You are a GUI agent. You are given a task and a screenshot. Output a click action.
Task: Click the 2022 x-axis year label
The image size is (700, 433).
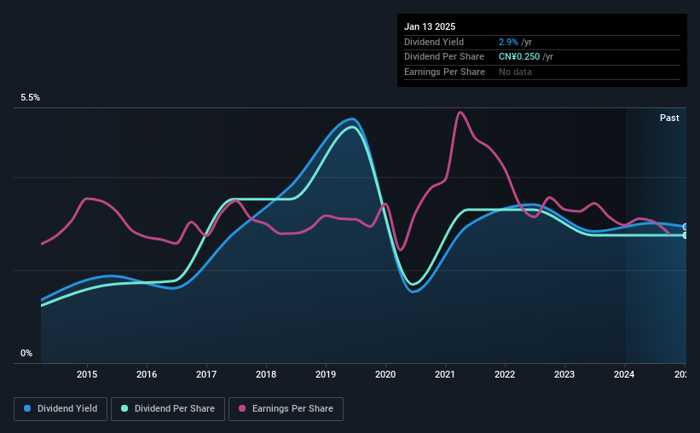point(505,374)
